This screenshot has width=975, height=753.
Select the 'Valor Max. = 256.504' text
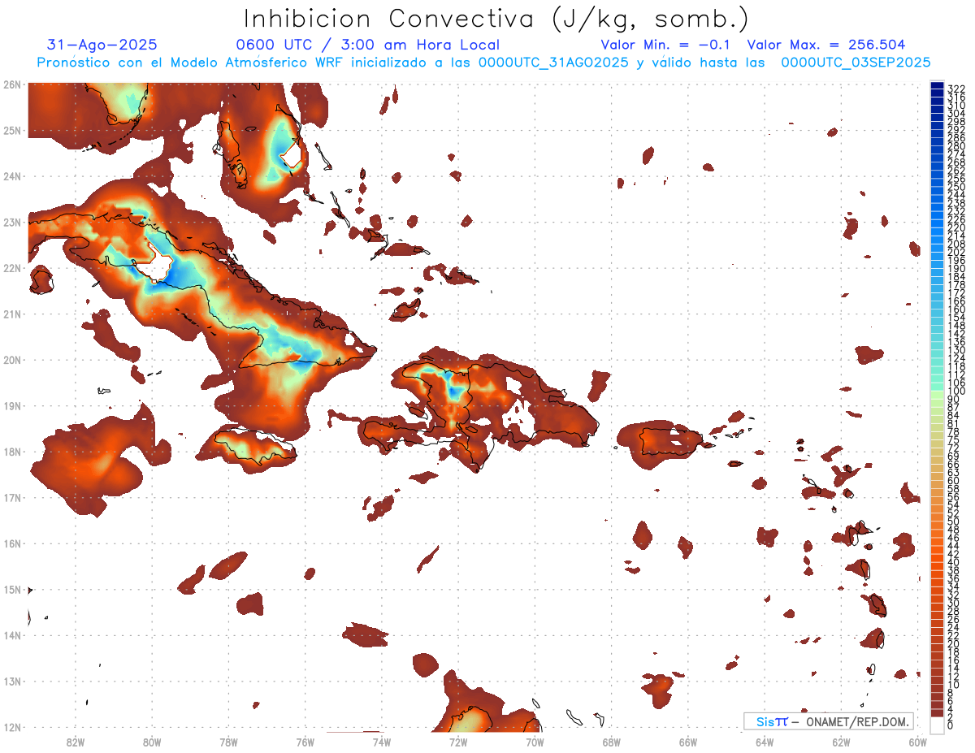(x=826, y=45)
